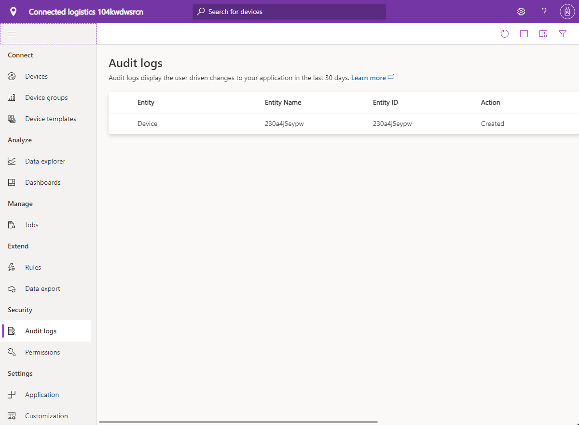
Task: Open the time range calendar picker
Action: click(x=524, y=34)
